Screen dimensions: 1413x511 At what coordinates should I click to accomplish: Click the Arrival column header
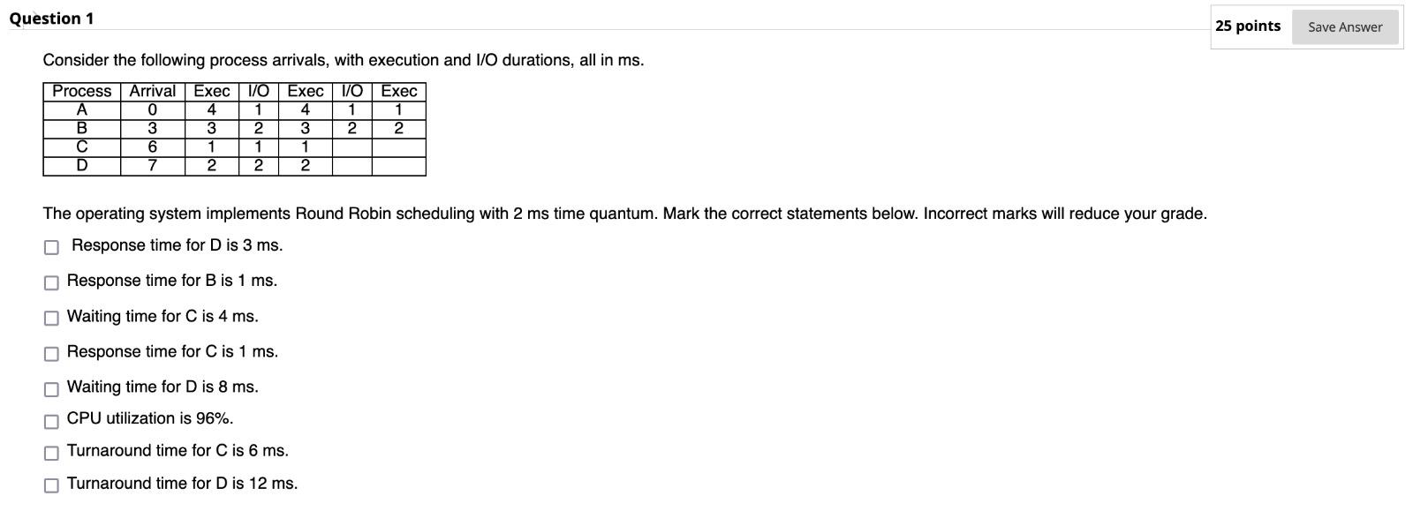coord(151,91)
